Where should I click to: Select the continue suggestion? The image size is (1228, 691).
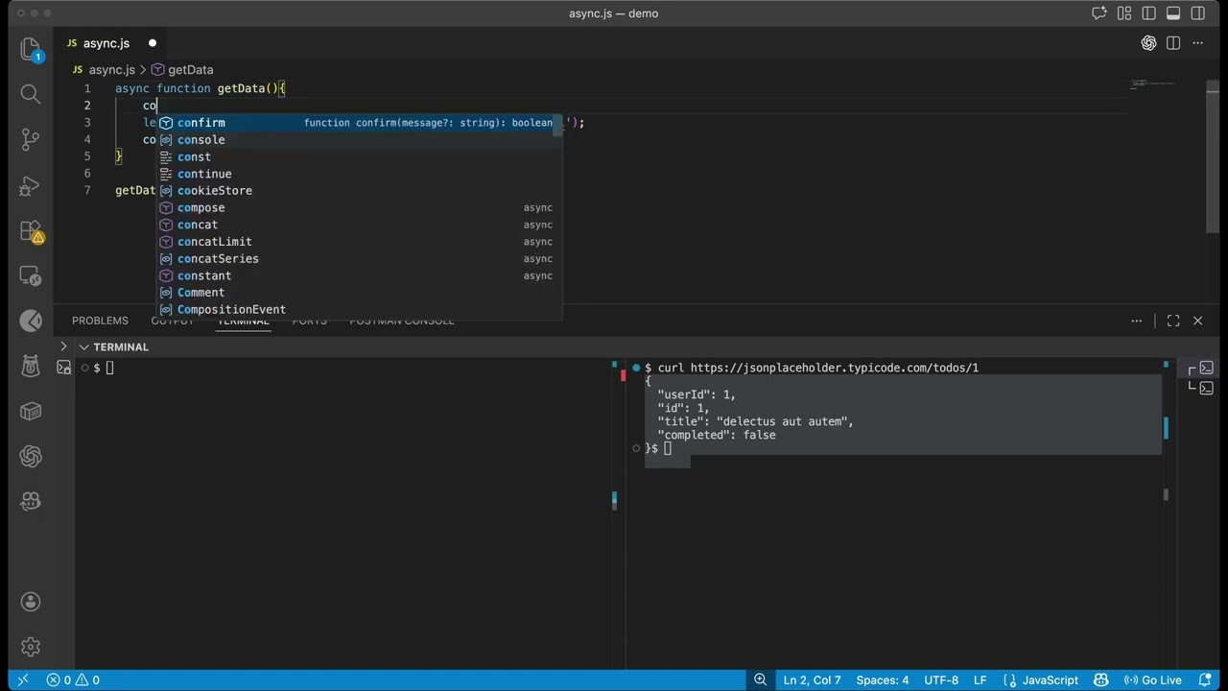[359, 174]
